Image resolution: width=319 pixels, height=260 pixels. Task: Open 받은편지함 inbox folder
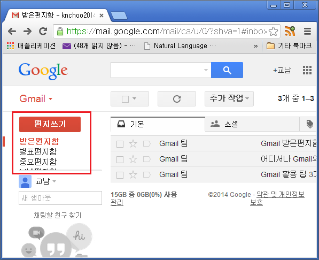pos(39,141)
